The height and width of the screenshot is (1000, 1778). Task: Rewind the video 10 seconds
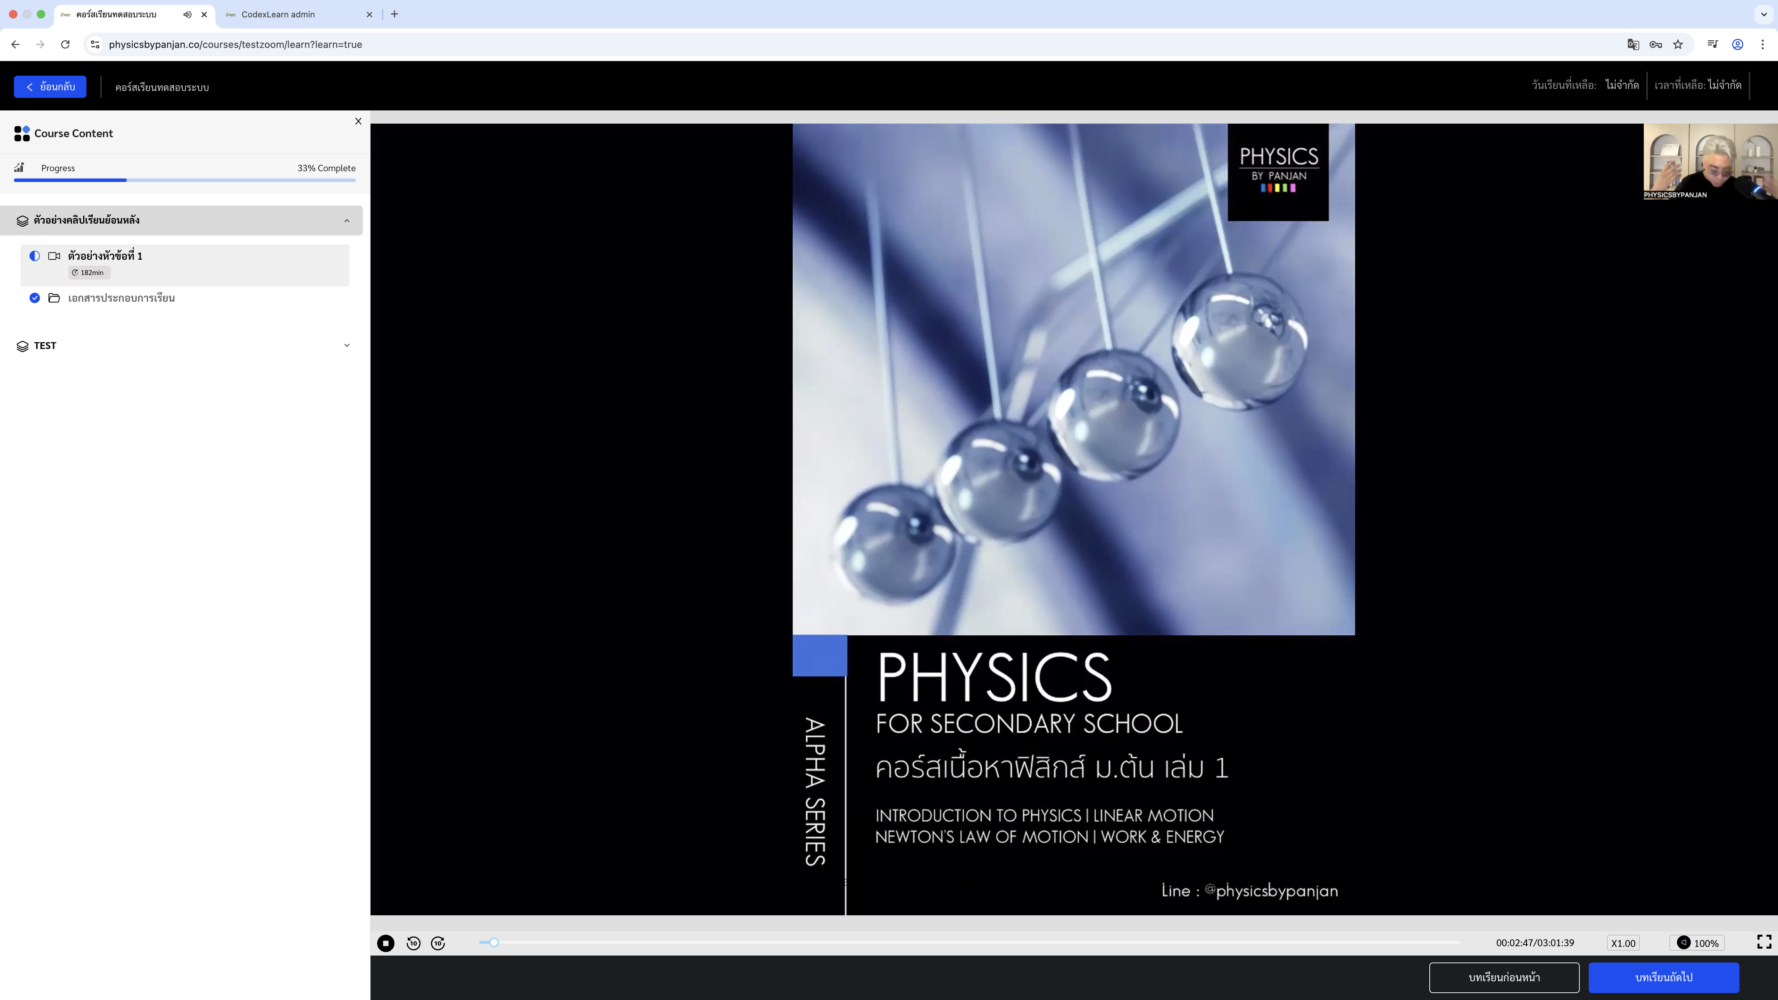tap(414, 943)
